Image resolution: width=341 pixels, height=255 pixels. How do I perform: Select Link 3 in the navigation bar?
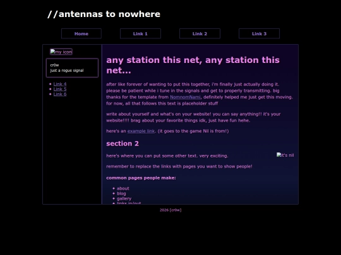(x=259, y=33)
